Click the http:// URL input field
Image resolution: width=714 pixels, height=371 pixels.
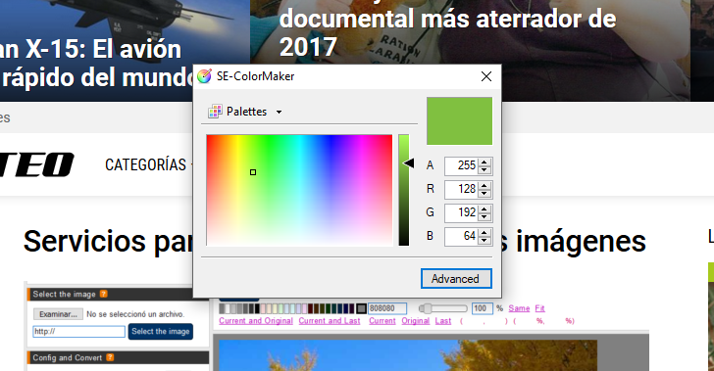(x=78, y=332)
